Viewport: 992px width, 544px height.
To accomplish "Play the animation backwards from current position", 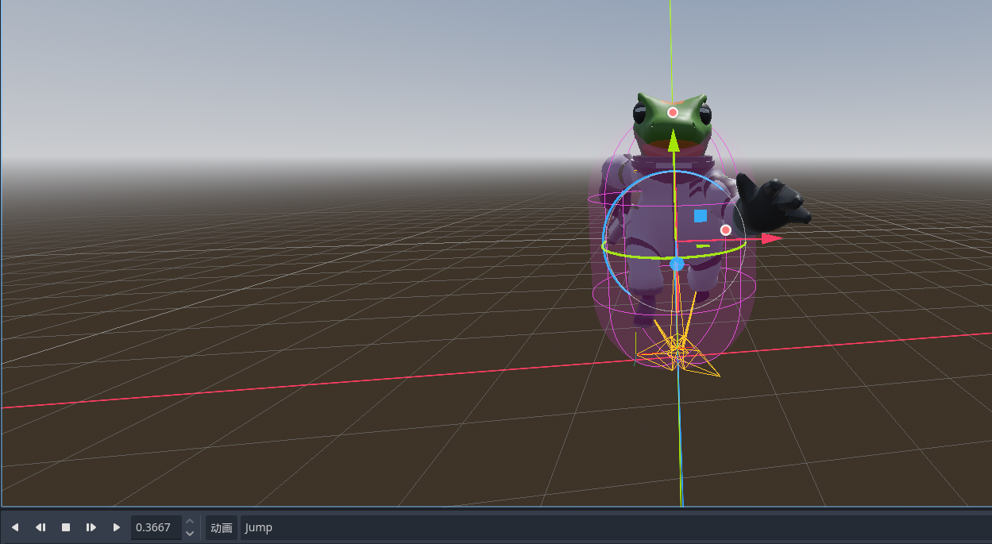I will click(x=15, y=527).
